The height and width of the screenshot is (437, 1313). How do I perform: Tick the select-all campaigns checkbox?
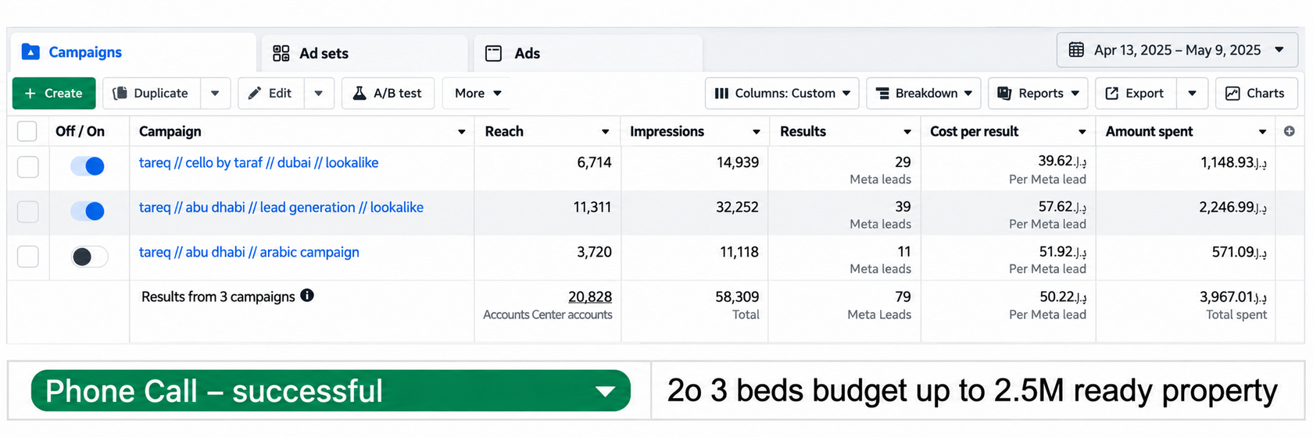click(x=27, y=131)
